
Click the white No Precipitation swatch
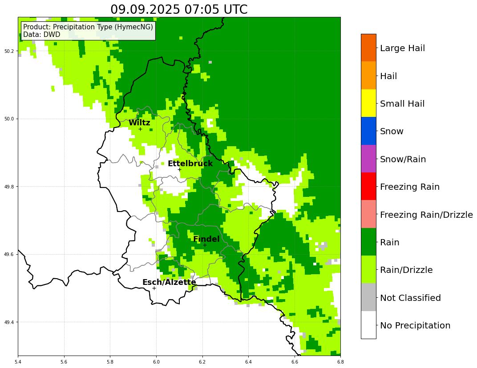[368, 324]
